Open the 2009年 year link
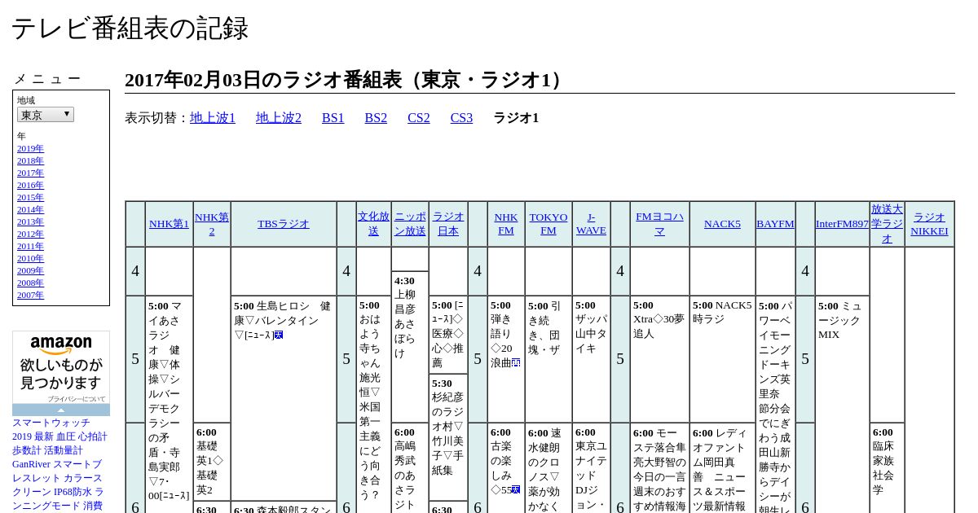Image resolution: width=978 pixels, height=513 pixels. (30, 270)
